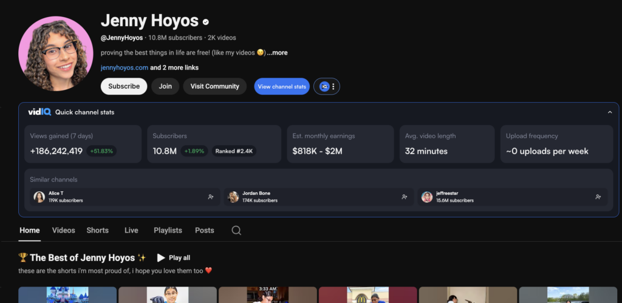Click the +1.89% subscriber growth badge

pos(194,151)
